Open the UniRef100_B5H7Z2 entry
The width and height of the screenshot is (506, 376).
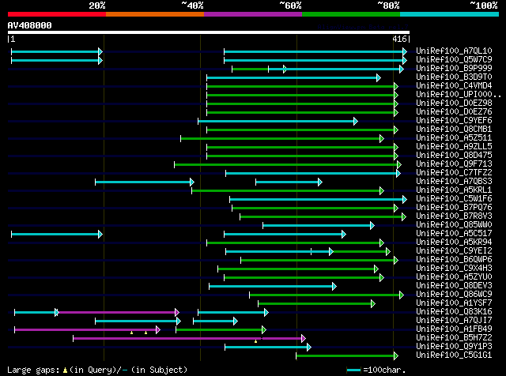[454, 338]
